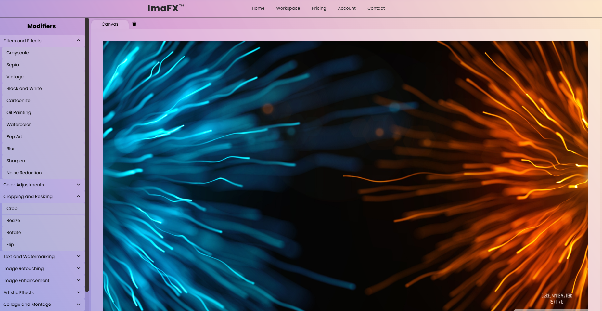
Task: Switch to the Canvas tab
Action: [110, 24]
